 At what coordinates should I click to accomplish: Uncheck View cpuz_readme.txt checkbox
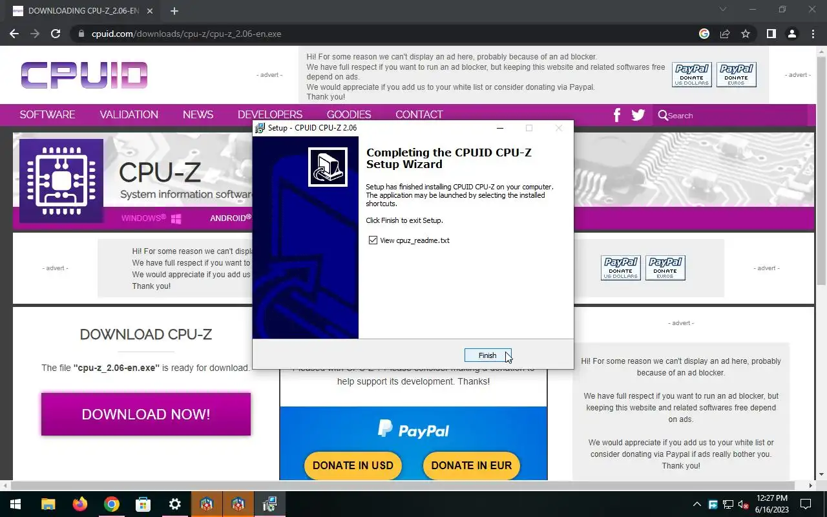click(373, 240)
